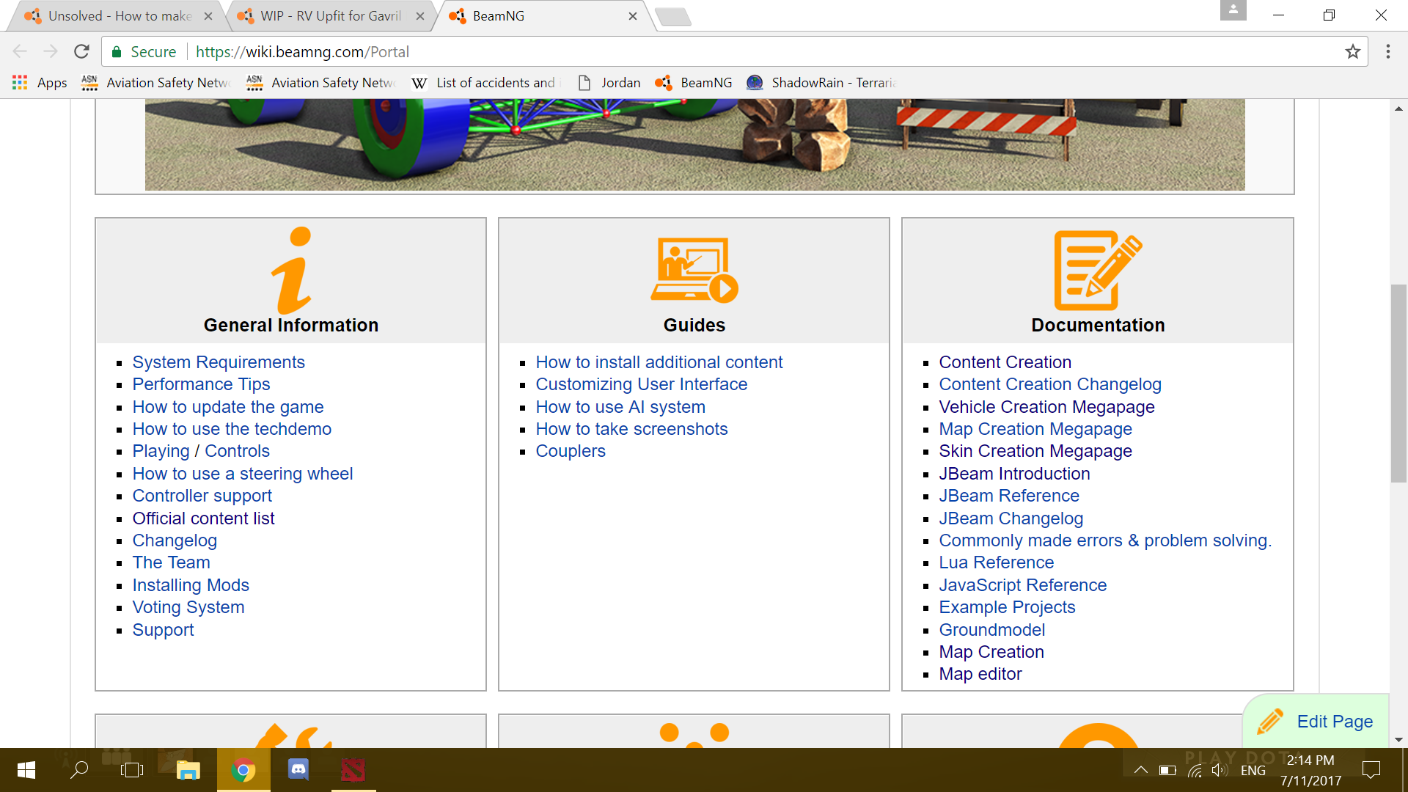Click the scrollbar down arrow
The width and height of the screenshot is (1408, 792).
(1398, 740)
